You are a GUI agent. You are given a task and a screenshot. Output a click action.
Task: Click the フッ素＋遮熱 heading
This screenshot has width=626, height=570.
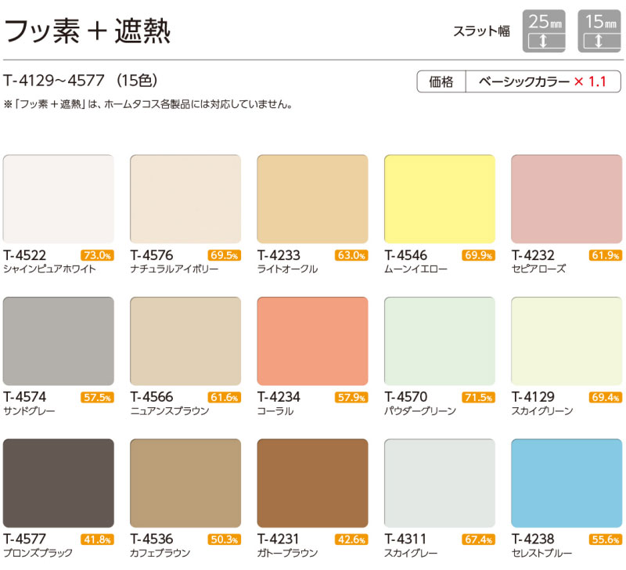click(x=88, y=31)
